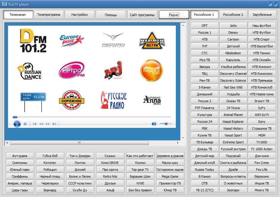This screenshot has width=280, height=197.
Task: Click the Russkoe Radio logo
Action: pyautogui.click(x=113, y=100)
